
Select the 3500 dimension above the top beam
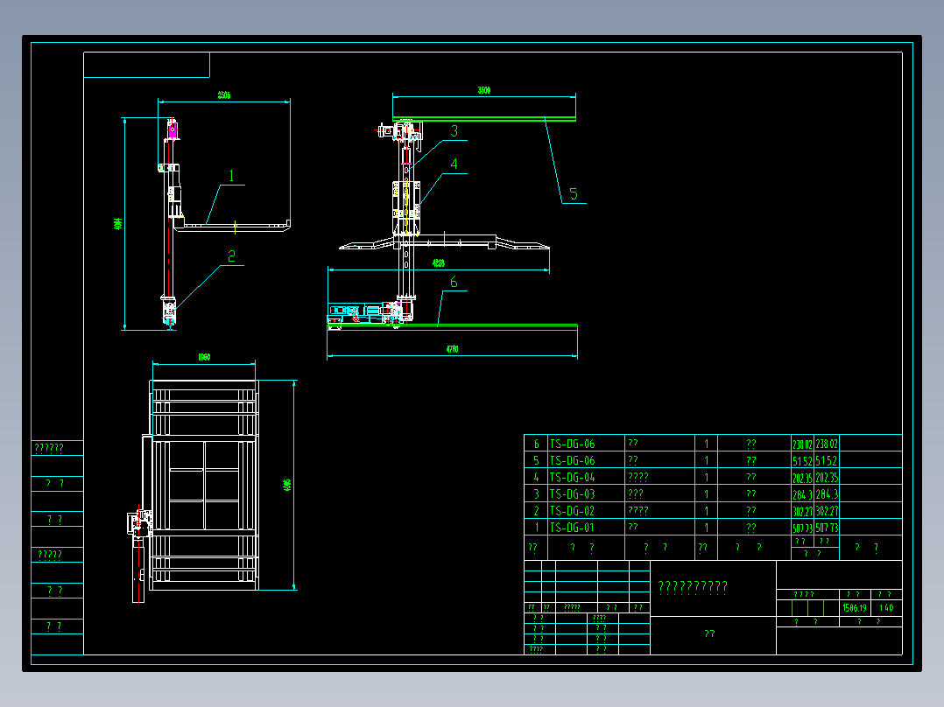click(484, 90)
